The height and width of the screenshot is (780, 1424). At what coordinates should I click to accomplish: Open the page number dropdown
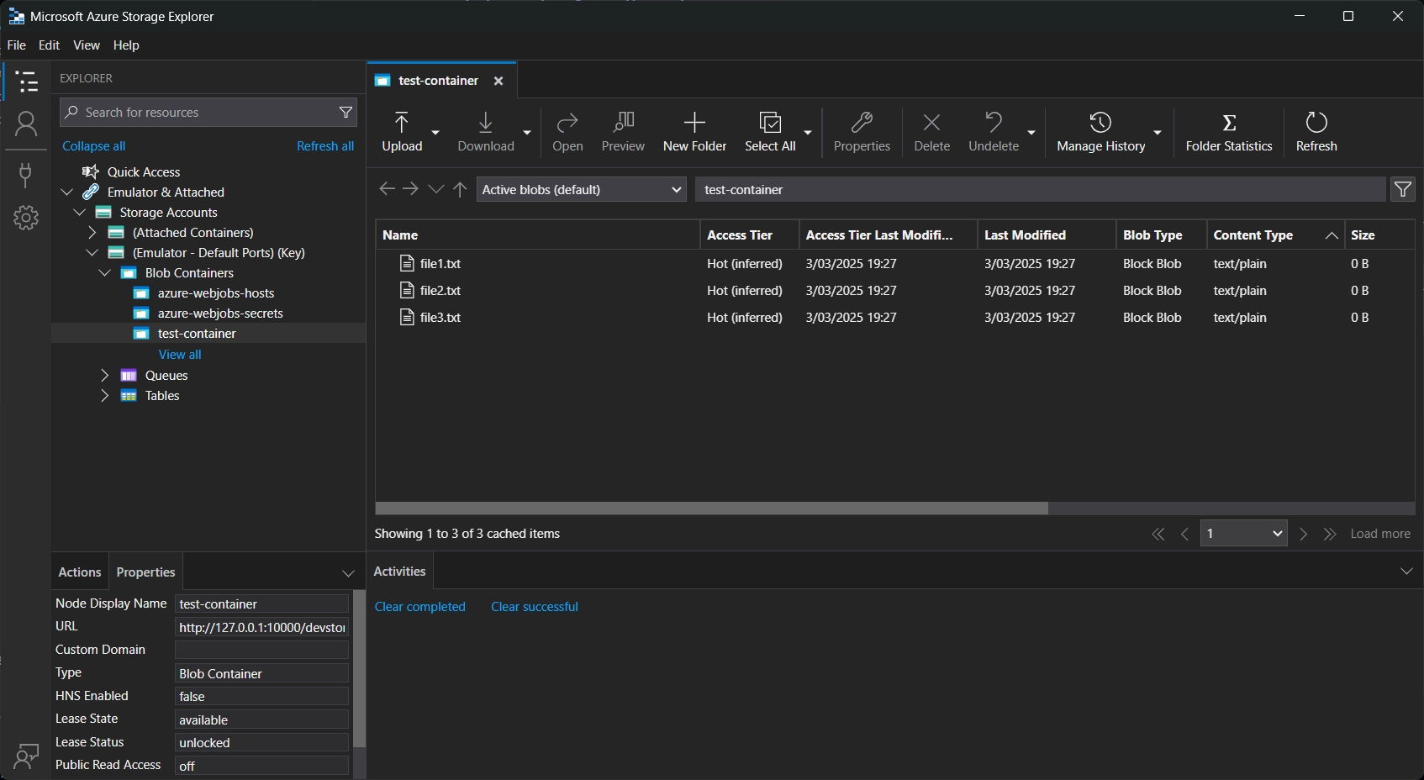pyautogui.click(x=1244, y=534)
